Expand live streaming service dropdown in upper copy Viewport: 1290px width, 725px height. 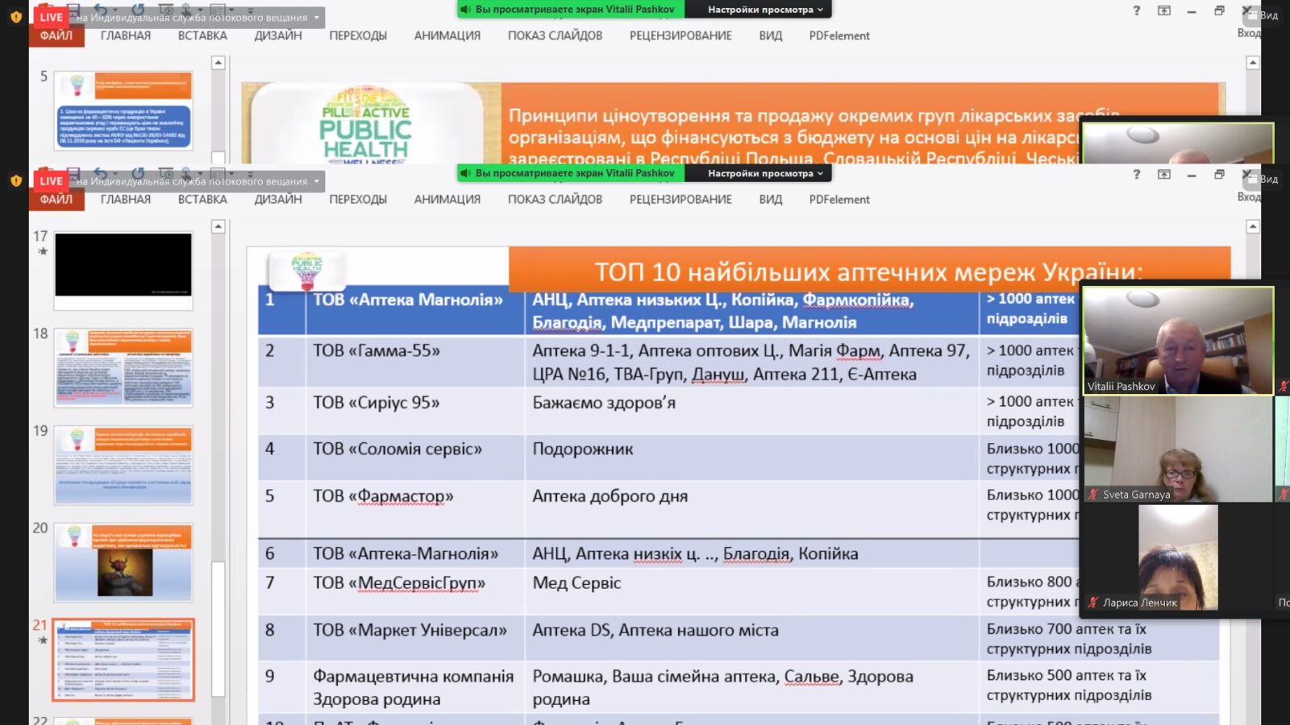click(x=317, y=17)
